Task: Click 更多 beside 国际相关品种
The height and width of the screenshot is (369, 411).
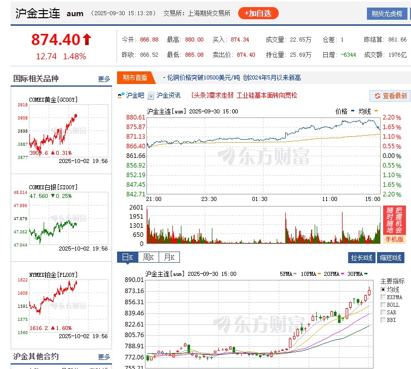Action: coord(103,78)
